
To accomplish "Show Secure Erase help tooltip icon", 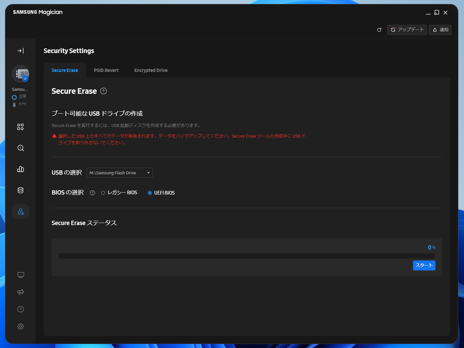I will coord(103,91).
